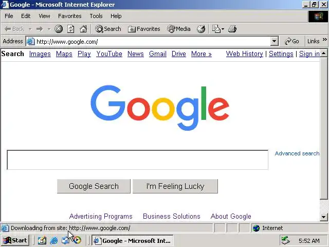
Task: Click the Sign in link
Action: pos(309,54)
